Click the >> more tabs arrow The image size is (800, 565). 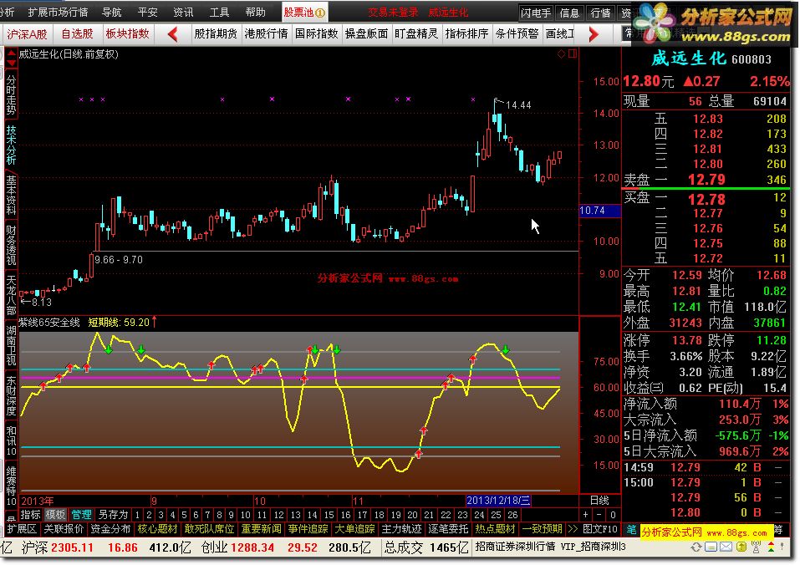pos(573,529)
